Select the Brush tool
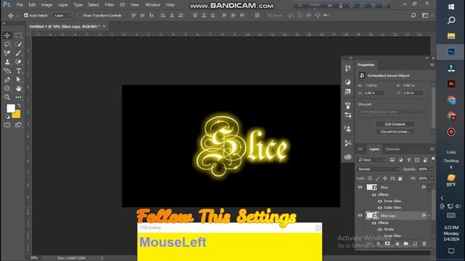The height and width of the screenshot is (261, 465). coord(18,53)
